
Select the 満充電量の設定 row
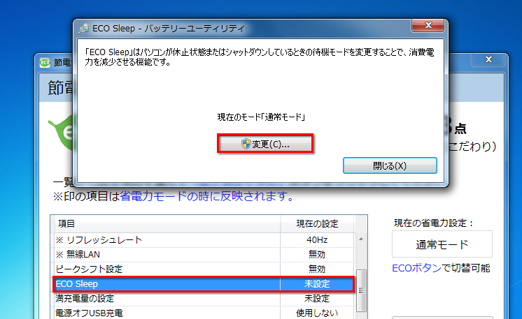[204, 299]
